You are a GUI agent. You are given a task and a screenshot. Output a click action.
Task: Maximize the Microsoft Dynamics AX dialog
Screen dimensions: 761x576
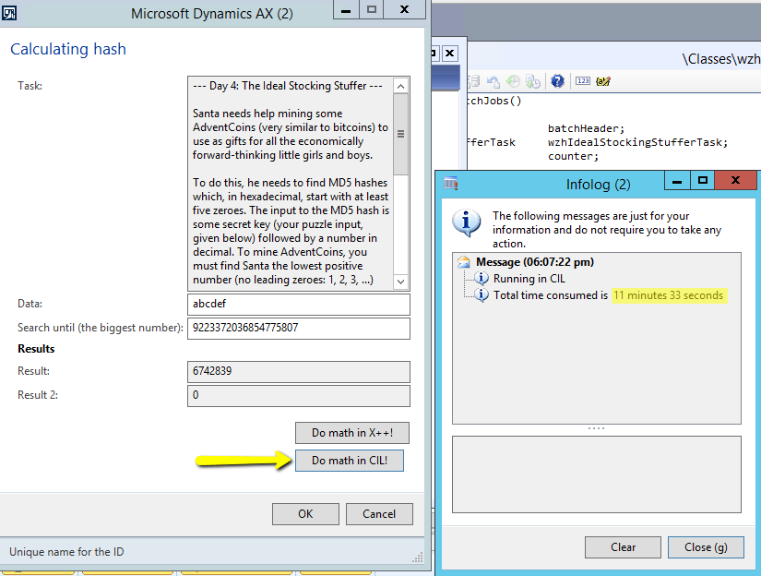(x=372, y=10)
